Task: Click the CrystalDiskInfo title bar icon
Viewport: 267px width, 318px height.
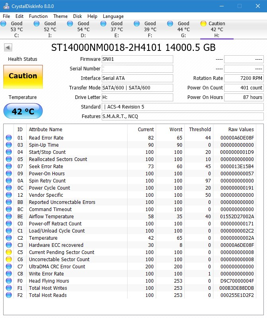Action: 6,6
